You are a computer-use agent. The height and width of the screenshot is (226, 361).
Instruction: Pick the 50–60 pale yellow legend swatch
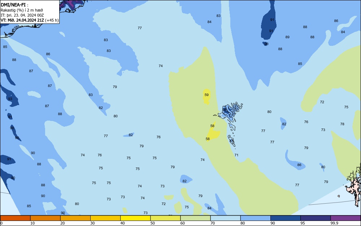(x=165, y=218)
